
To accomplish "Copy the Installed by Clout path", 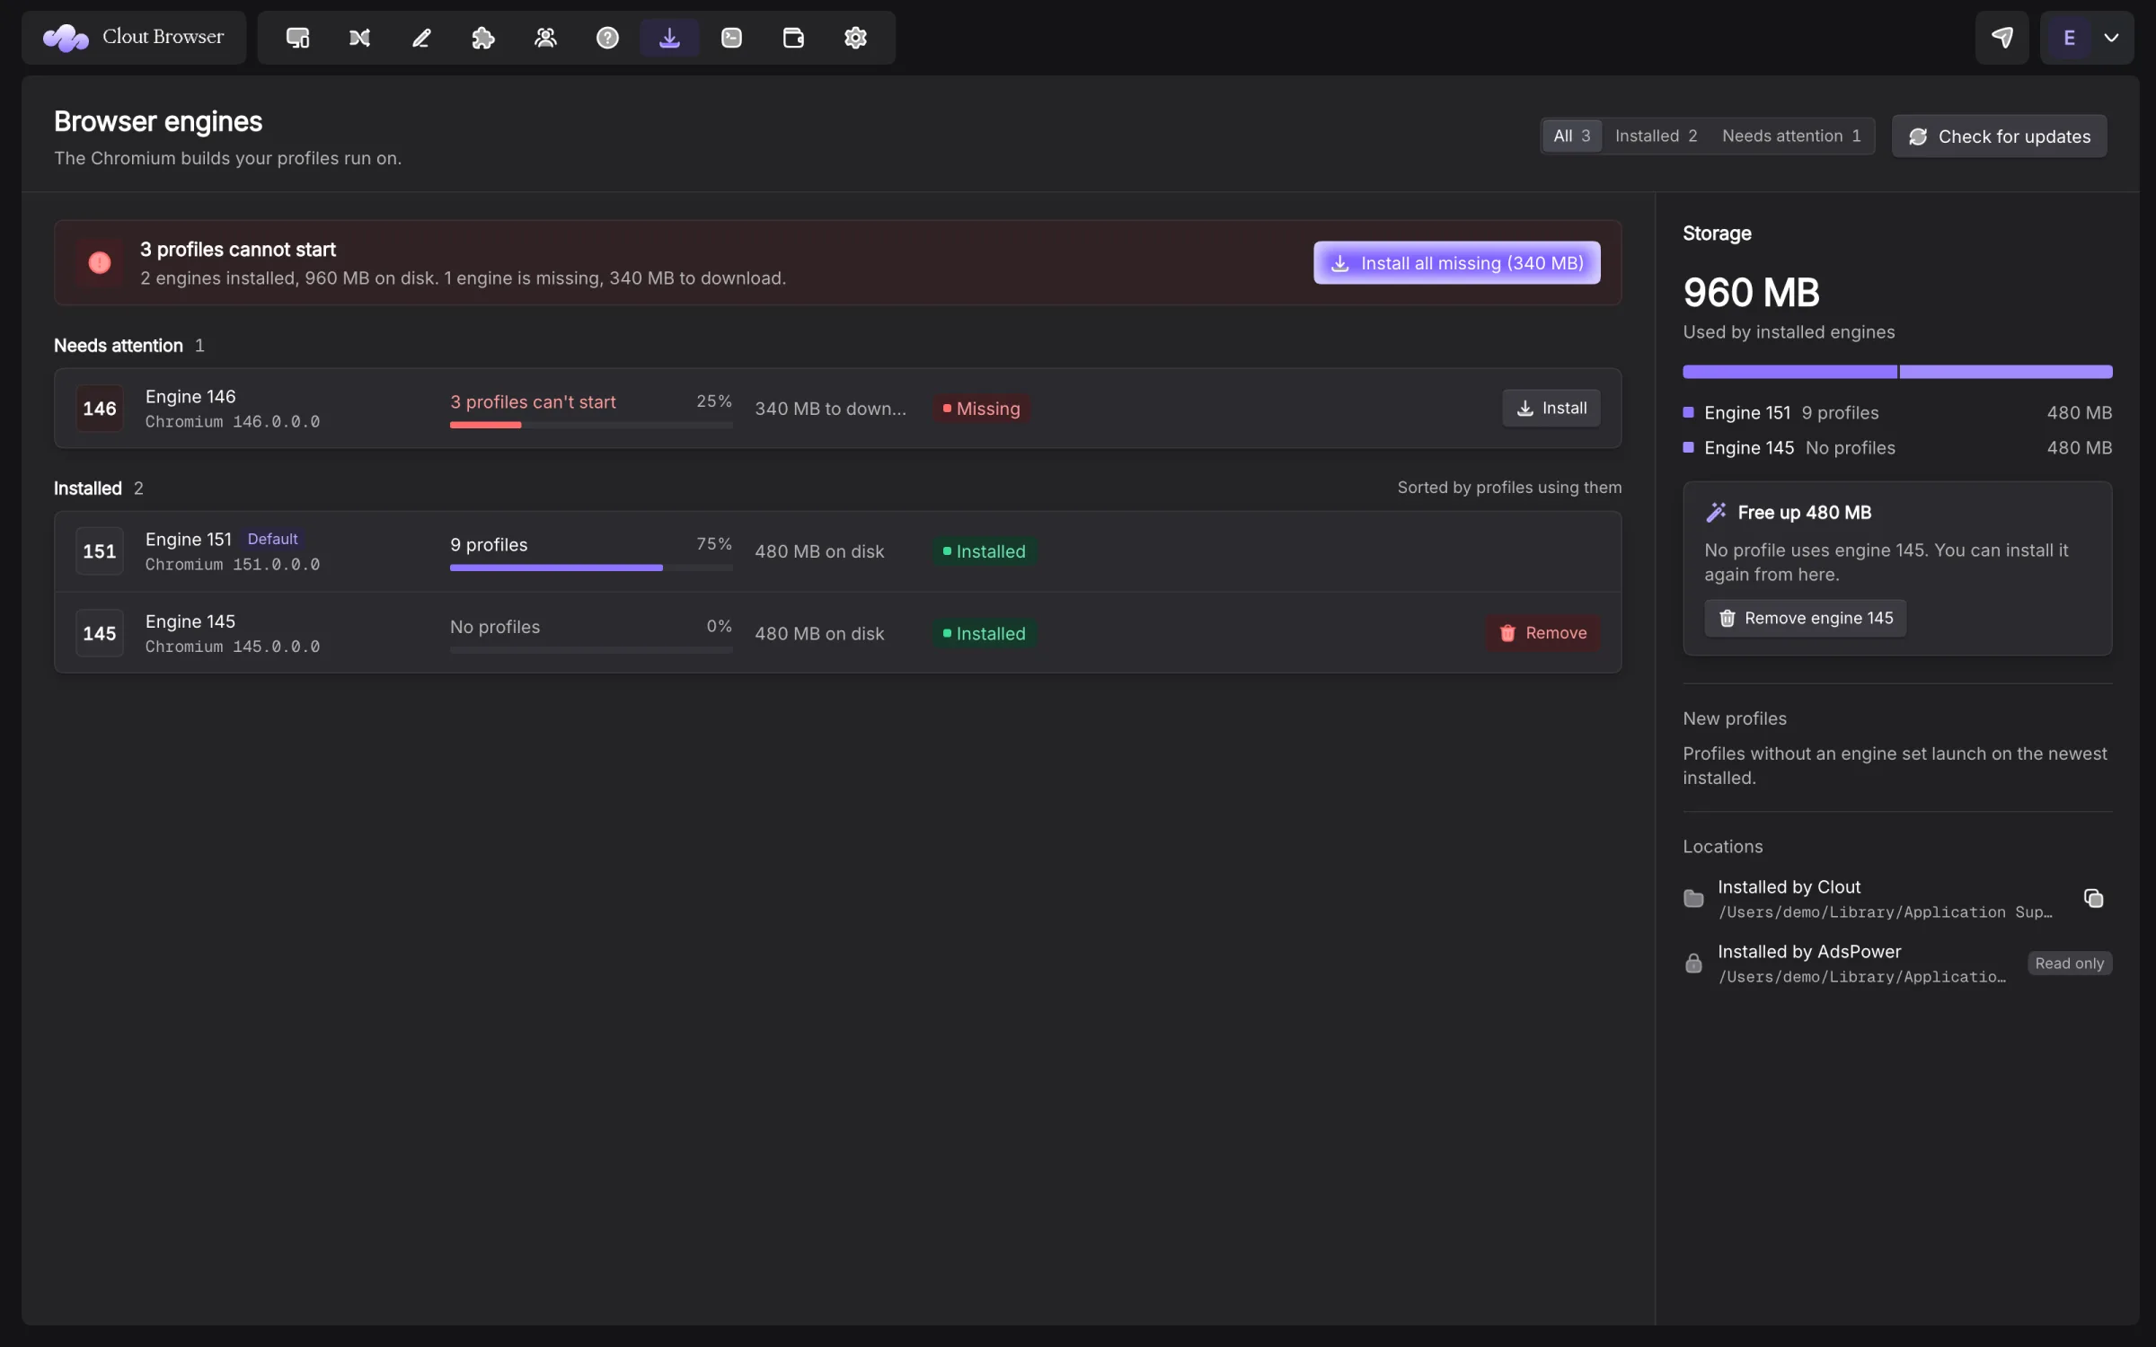I will click(x=2093, y=898).
